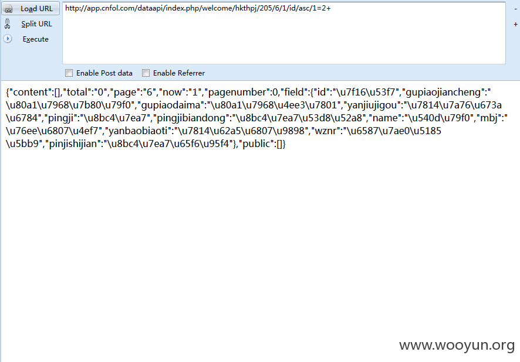The height and width of the screenshot is (362, 520).
Task: Click the Execute button label
Action: tap(35, 39)
